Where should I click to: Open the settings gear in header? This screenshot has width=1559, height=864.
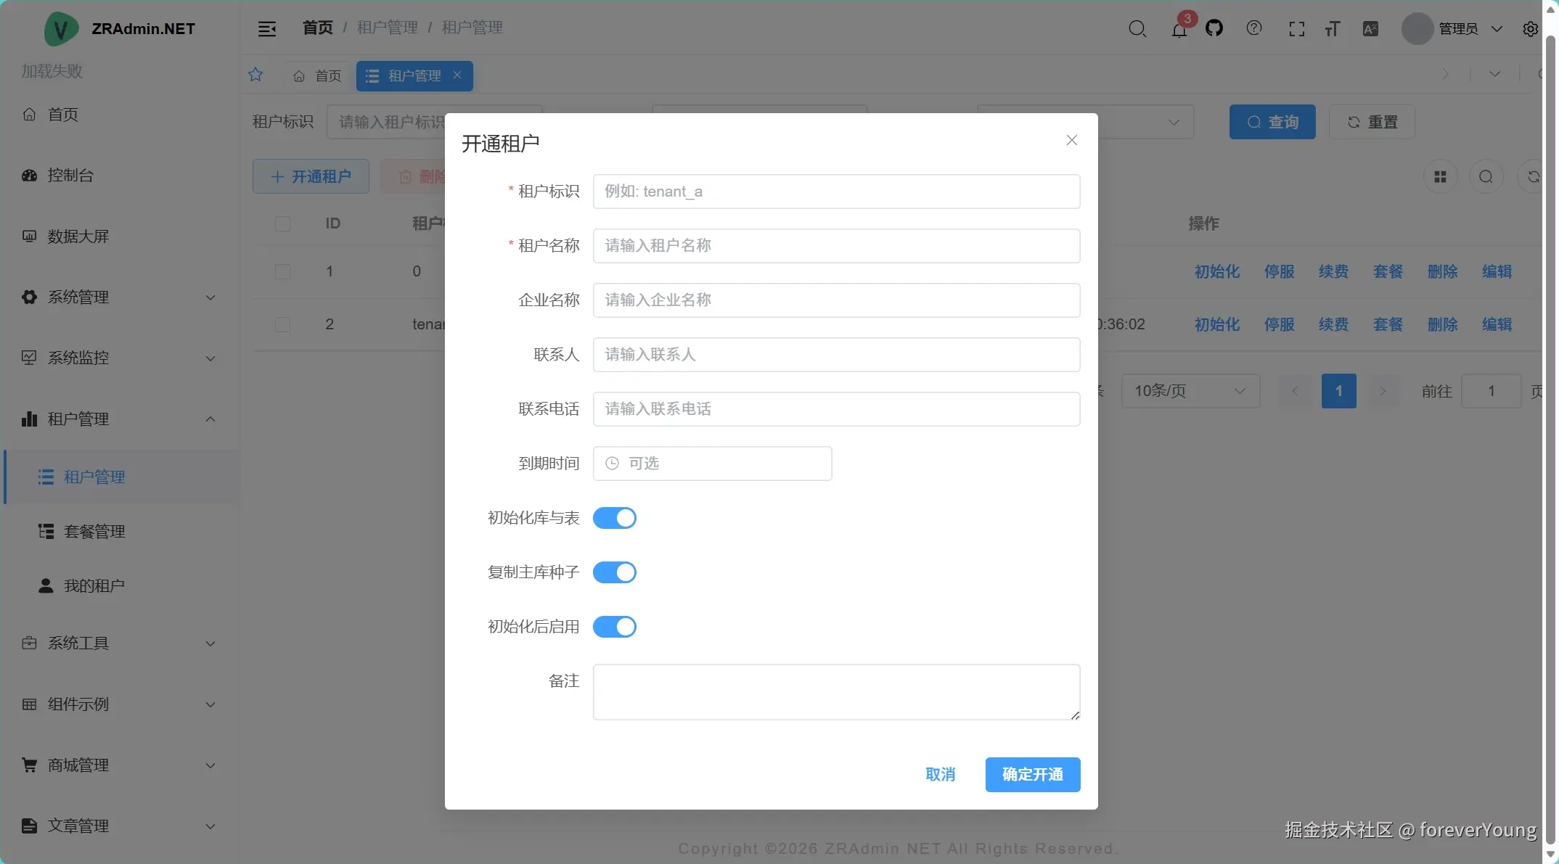[1531, 29]
